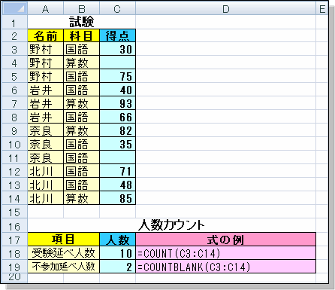Click the =COUNTBLANK(C3:C14) formula cell
The image size is (335, 290).
click(x=225, y=267)
